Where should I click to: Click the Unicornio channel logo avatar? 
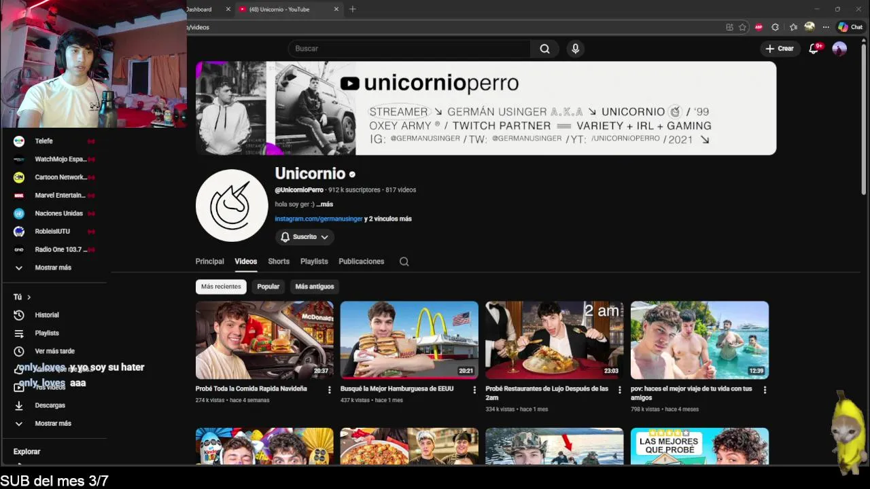click(232, 205)
